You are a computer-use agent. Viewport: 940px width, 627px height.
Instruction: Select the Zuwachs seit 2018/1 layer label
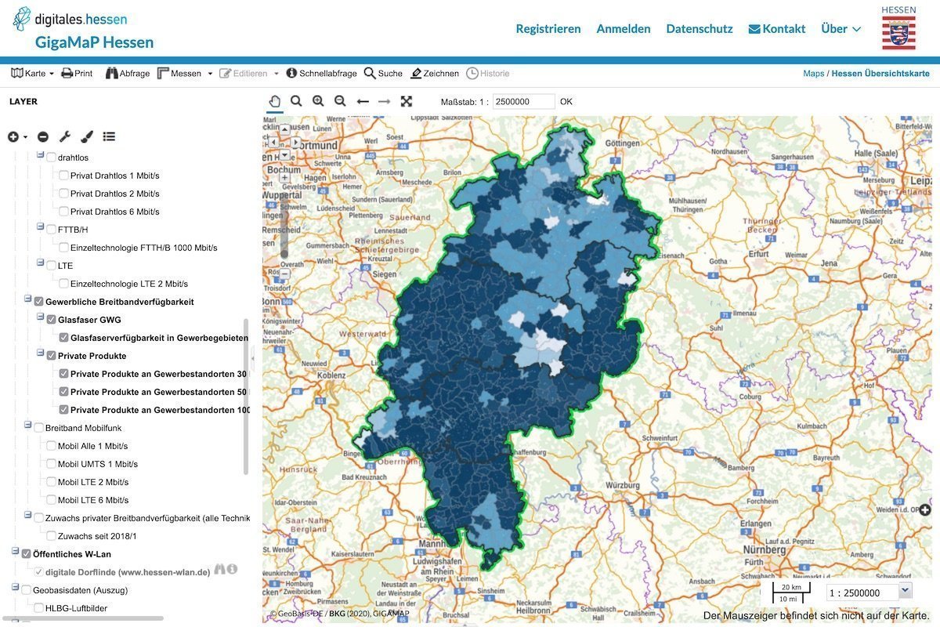coord(97,536)
